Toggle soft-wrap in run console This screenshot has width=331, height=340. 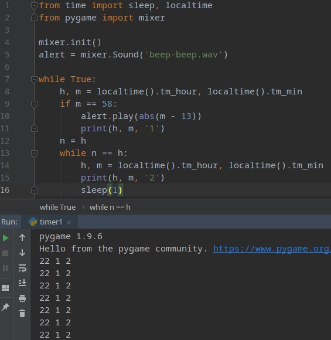pyautogui.click(x=22, y=268)
